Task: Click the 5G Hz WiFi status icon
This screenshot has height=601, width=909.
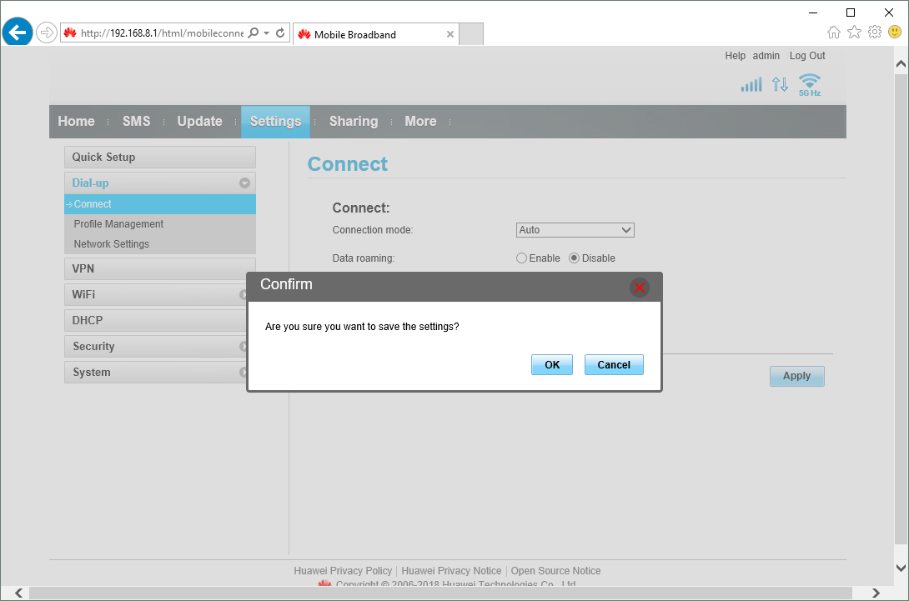Action: (x=809, y=84)
